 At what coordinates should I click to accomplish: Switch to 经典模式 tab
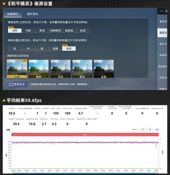click(13, 14)
